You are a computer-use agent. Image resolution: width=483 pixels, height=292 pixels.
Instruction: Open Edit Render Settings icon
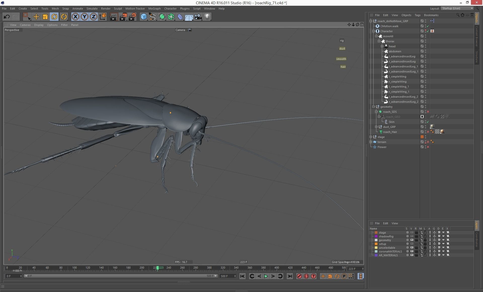pyautogui.click(x=132, y=17)
